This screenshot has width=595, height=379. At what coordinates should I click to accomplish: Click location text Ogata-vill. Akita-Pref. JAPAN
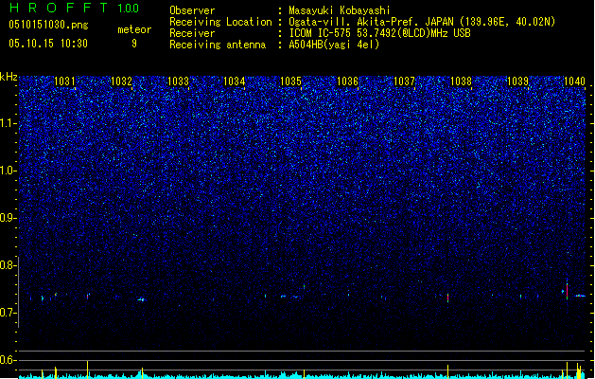pyautogui.click(x=371, y=22)
